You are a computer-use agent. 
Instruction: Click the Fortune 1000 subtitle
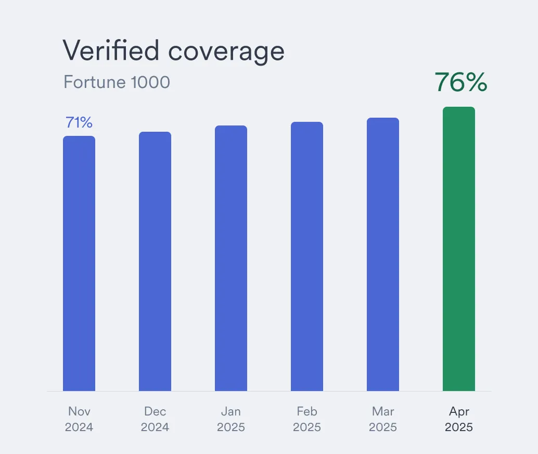click(x=117, y=82)
